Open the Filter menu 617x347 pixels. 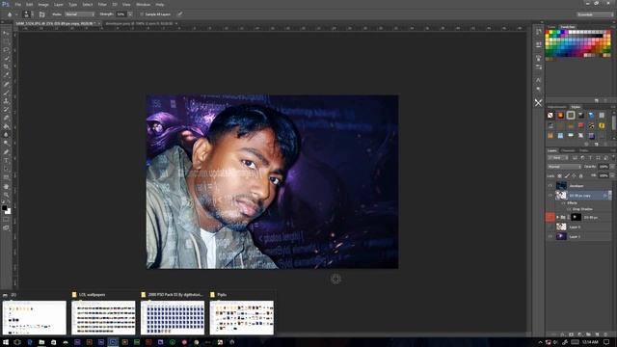click(102, 4)
